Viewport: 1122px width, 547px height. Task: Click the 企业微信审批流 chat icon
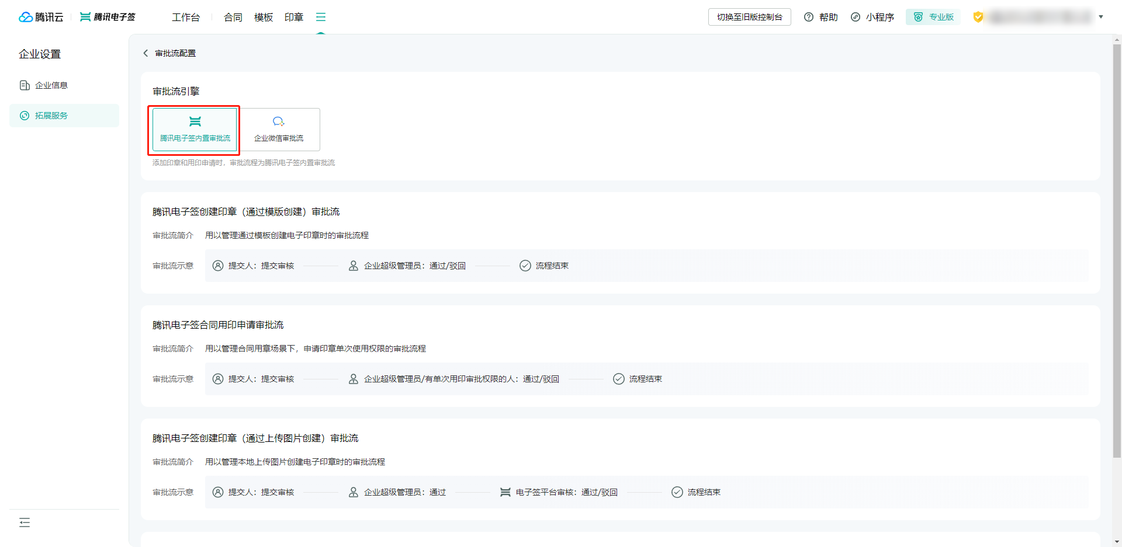[x=279, y=121]
